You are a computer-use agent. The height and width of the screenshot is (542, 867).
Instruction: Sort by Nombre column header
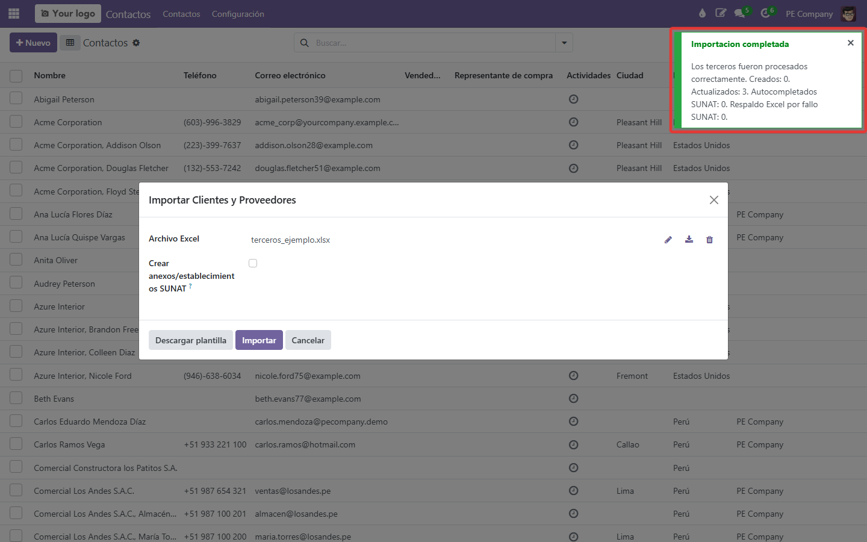tap(50, 75)
